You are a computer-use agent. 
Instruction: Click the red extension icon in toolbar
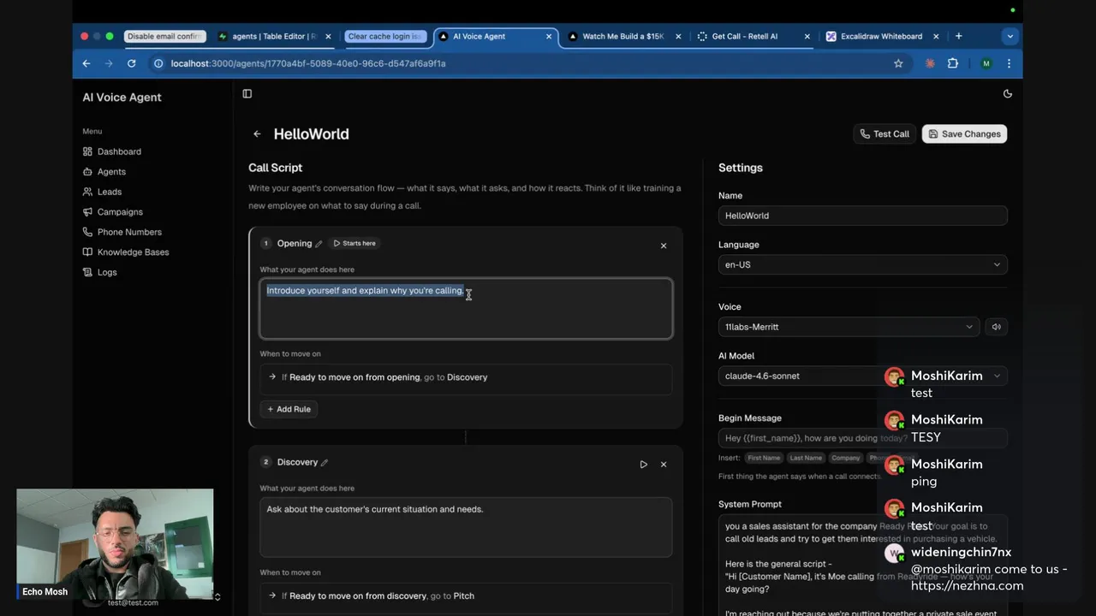click(x=930, y=63)
